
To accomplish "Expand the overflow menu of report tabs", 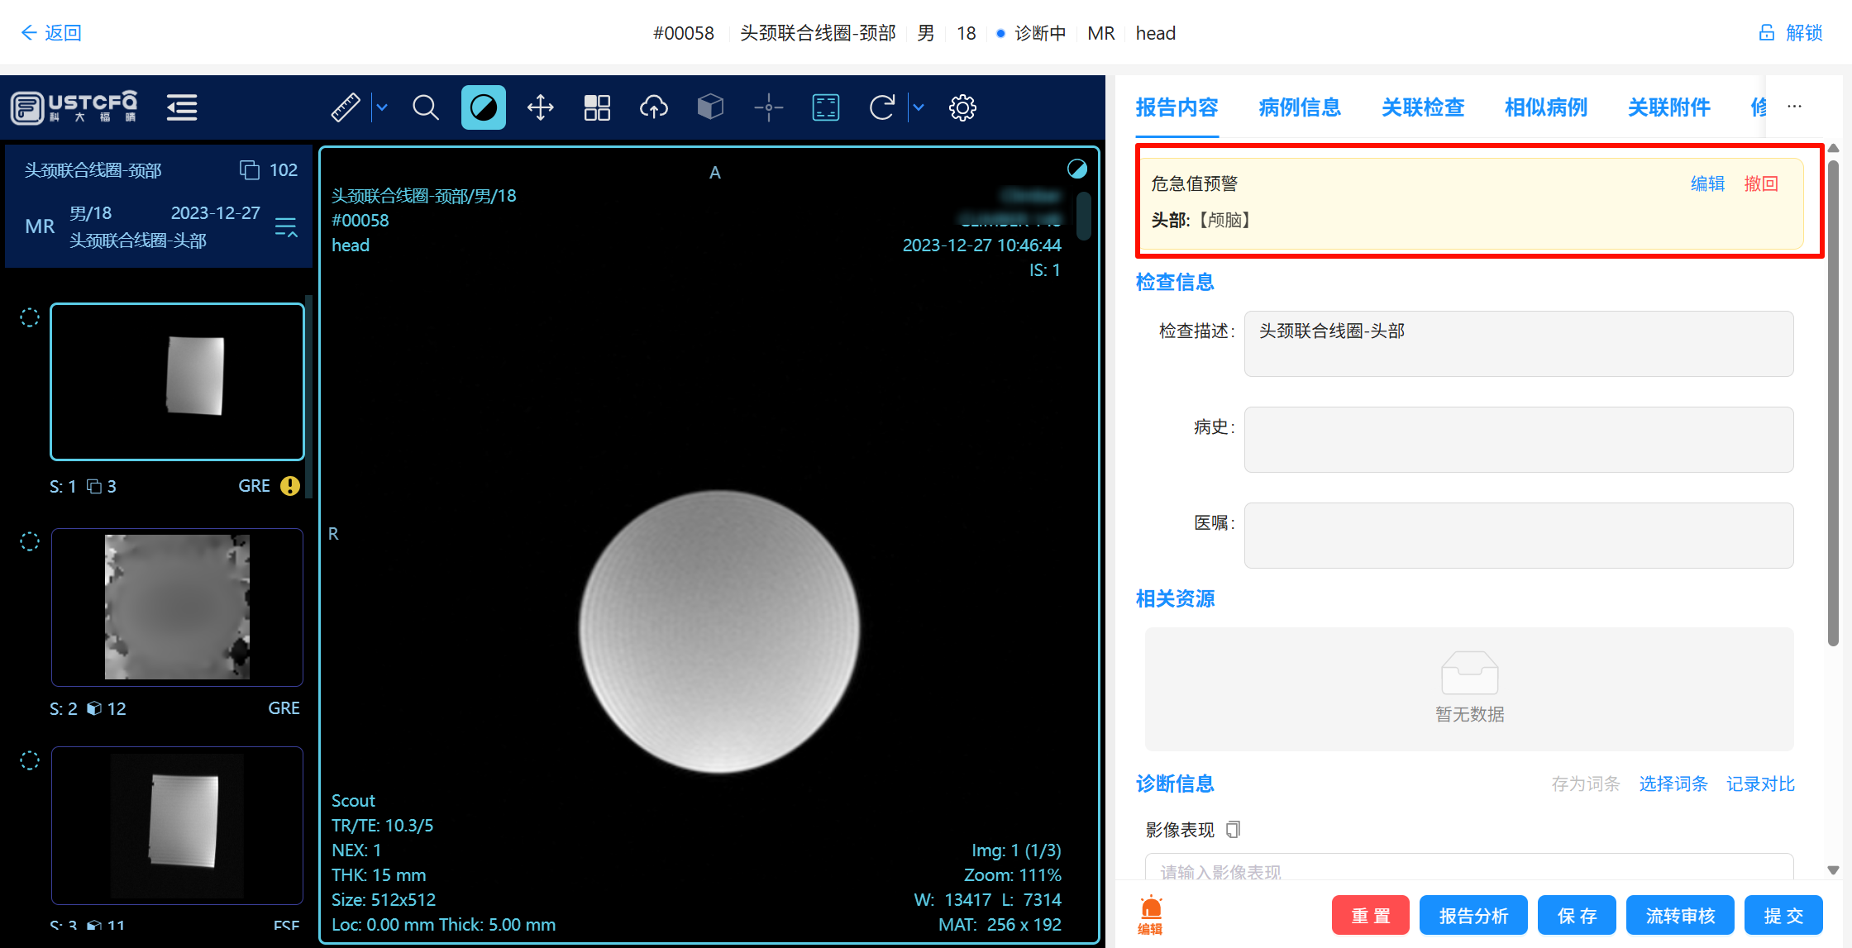I will click(1794, 107).
